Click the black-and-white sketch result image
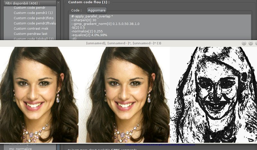This screenshot has height=150, width=257. 213,95
